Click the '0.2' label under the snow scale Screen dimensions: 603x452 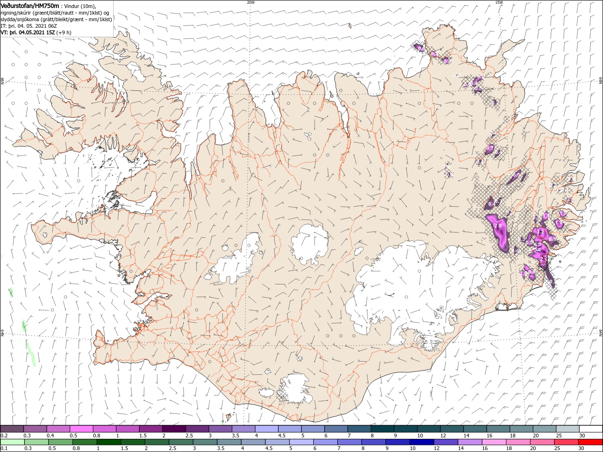(x=3, y=435)
